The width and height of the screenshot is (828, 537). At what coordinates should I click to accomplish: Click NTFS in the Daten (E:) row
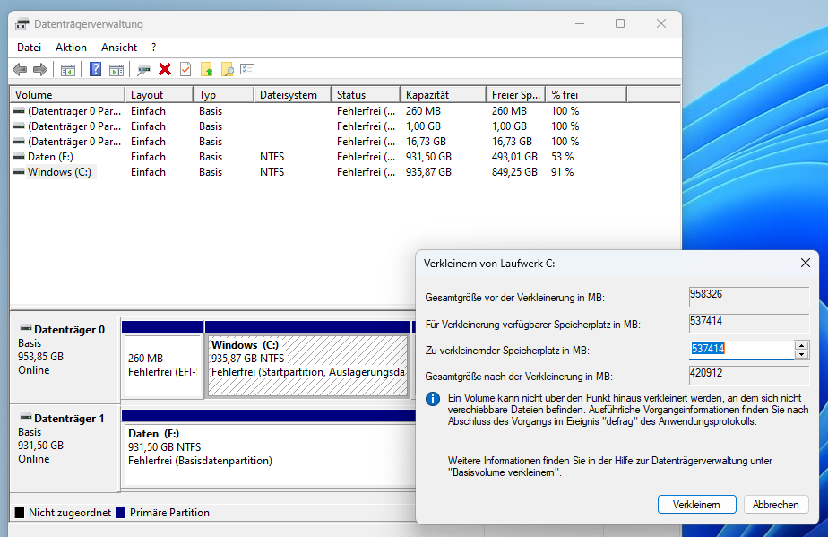coord(272,157)
